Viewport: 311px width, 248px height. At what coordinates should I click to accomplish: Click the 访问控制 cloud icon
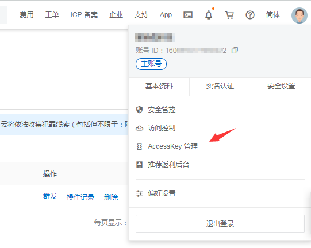pyautogui.click(x=140, y=128)
